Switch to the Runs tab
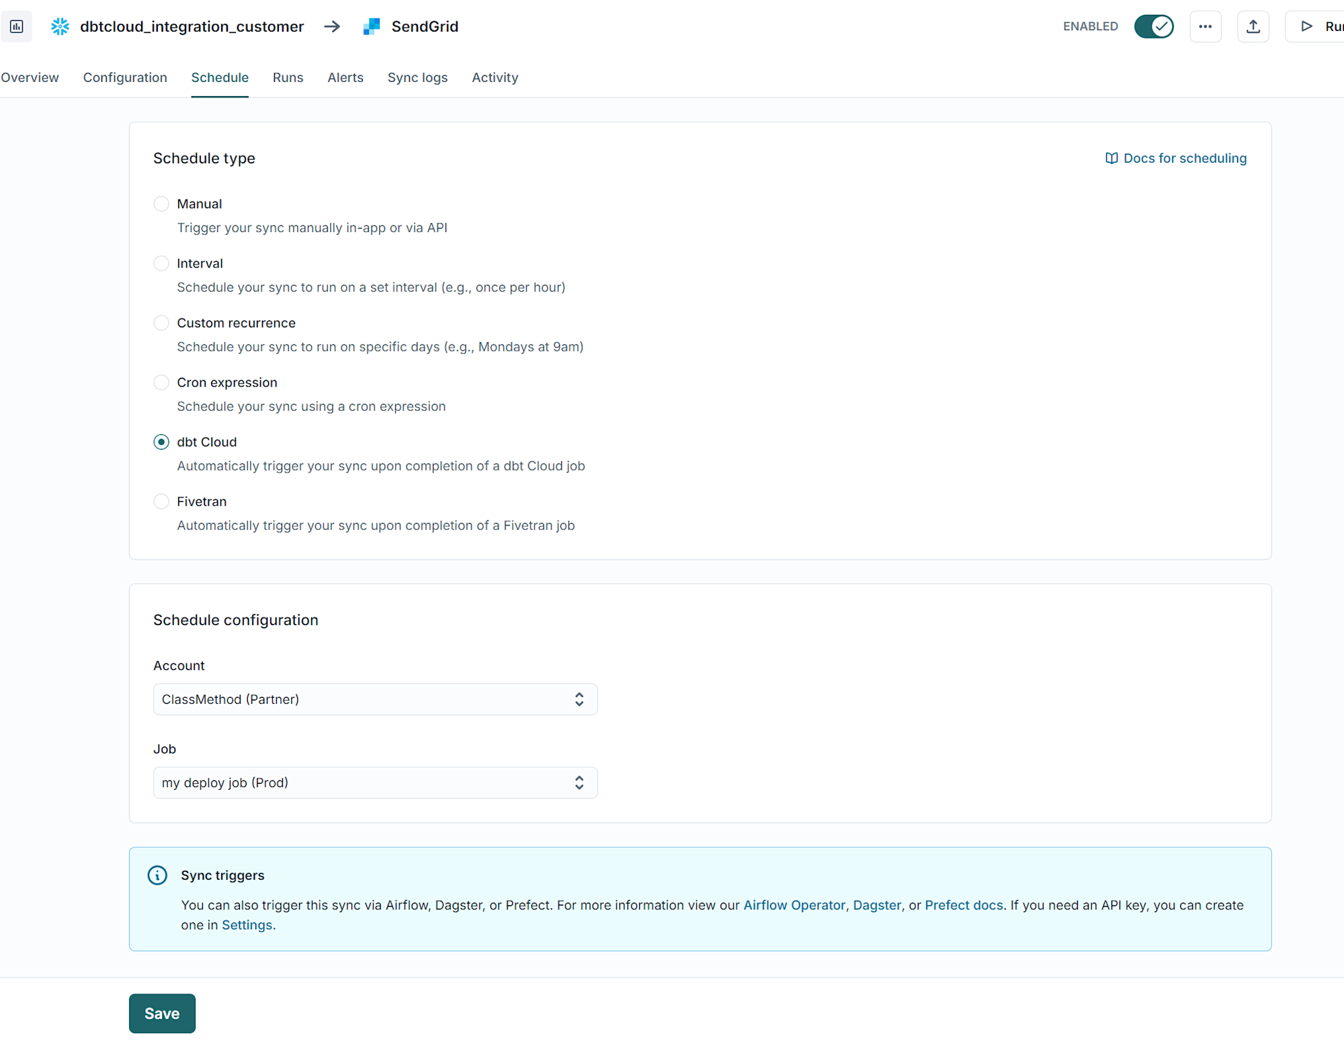The width and height of the screenshot is (1344, 1040). click(x=288, y=77)
